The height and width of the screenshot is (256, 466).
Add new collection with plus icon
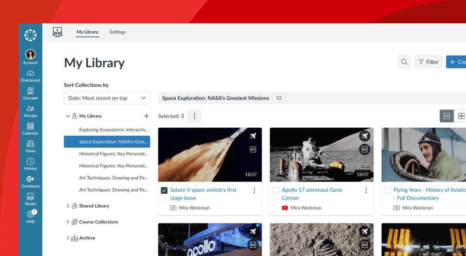[x=146, y=116]
